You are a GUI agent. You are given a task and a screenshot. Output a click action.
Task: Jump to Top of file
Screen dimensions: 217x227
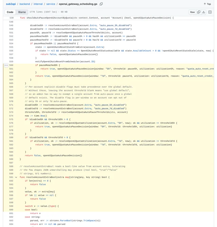(x=207, y=4)
